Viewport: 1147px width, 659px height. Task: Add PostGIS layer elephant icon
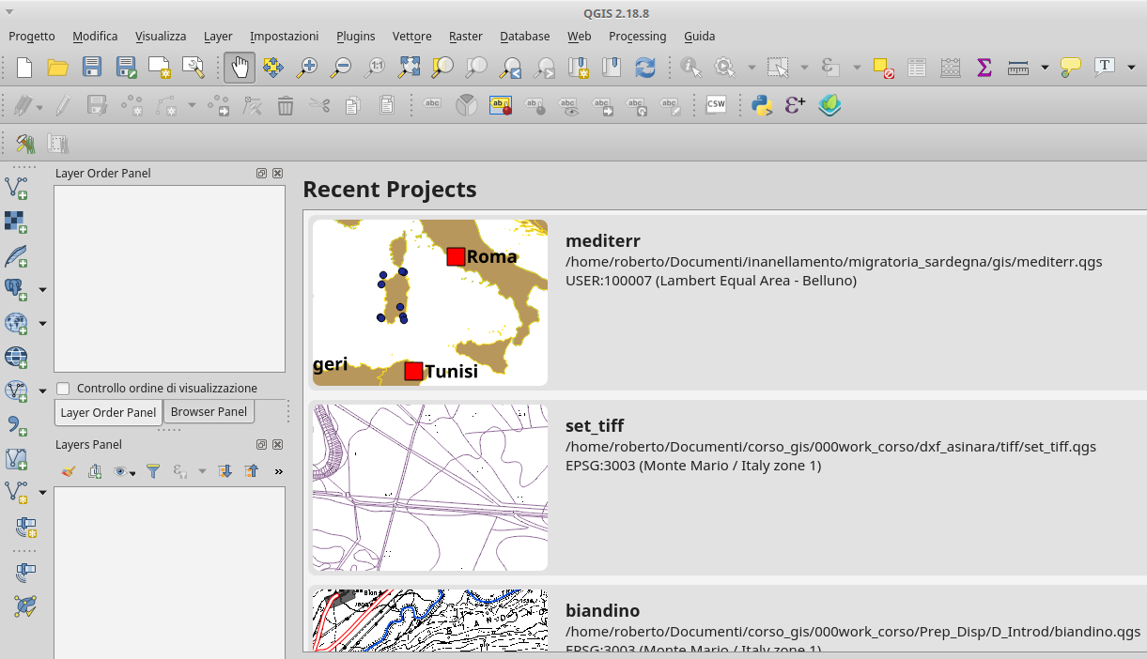[x=17, y=289]
